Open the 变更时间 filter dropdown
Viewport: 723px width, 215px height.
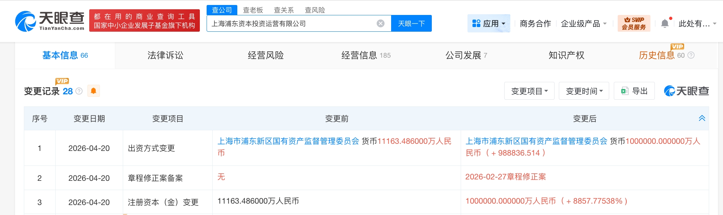click(584, 91)
